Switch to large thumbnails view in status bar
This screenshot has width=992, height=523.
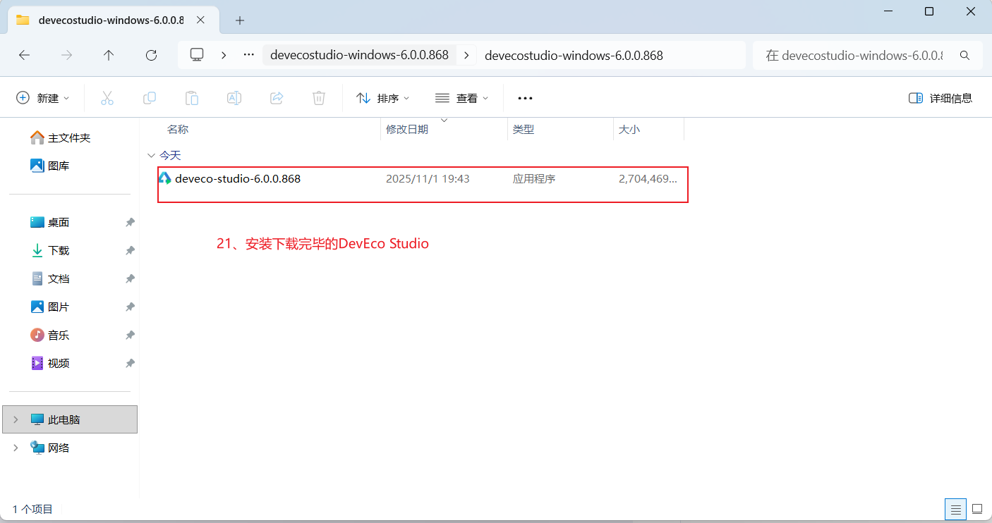[977, 508]
